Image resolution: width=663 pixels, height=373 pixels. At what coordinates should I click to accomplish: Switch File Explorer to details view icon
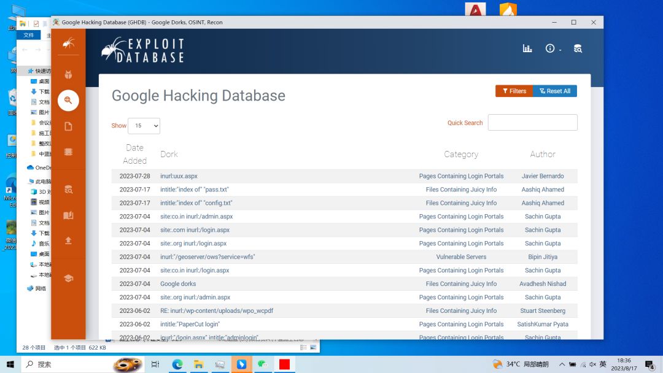click(303, 348)
